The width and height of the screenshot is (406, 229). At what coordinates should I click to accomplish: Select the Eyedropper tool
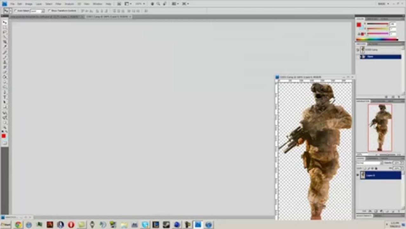coord(5,46)
